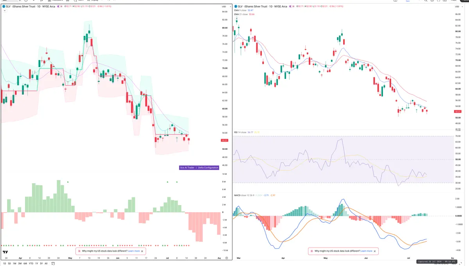Open Learn more link in left chart banner
Image resolution: width=469 pixels, height=266 pixels.
point(134,251)
